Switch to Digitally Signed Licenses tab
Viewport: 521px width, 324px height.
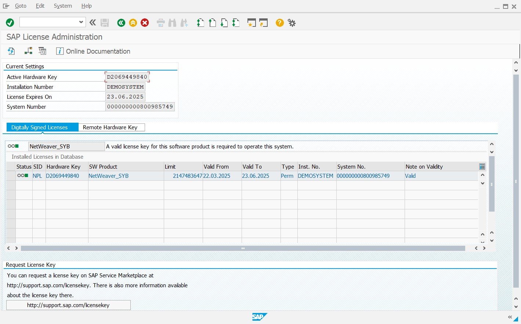tap(43, 127)
